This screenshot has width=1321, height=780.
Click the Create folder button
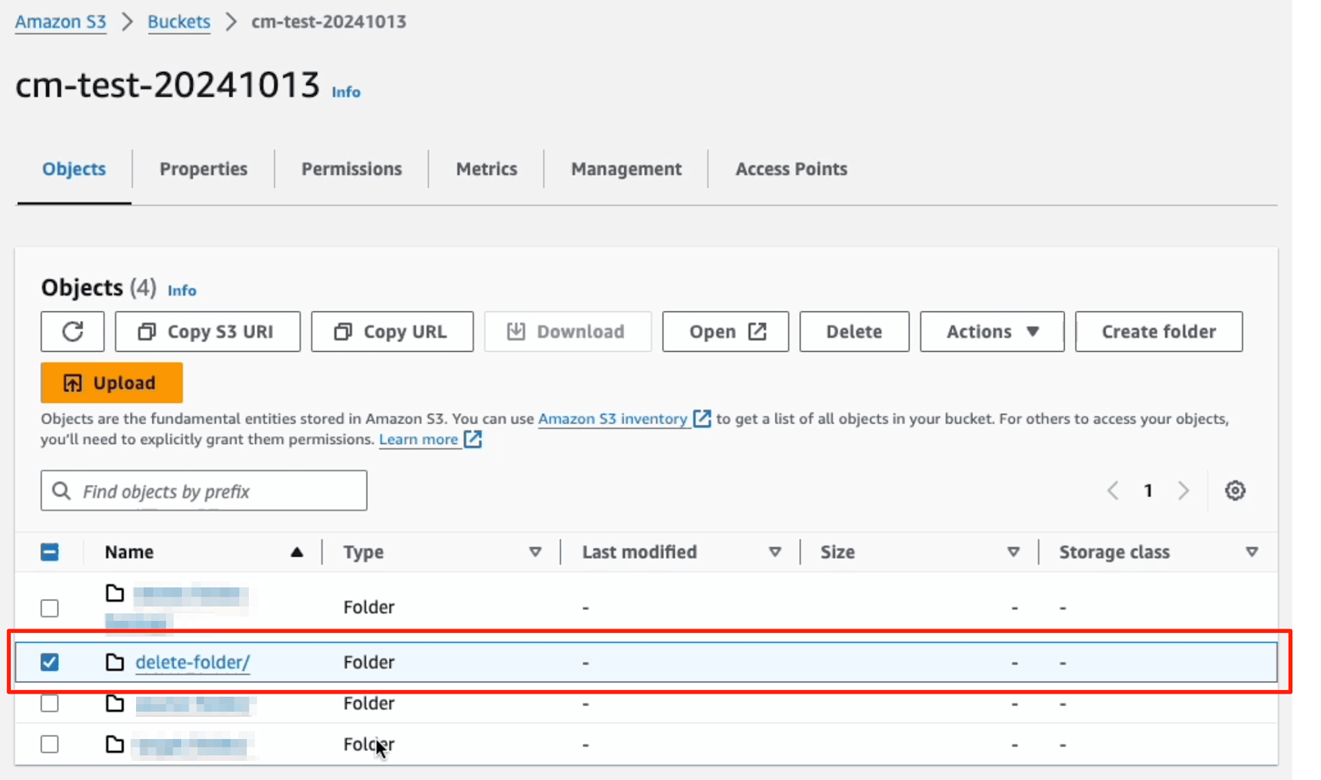coord(1159,331)
